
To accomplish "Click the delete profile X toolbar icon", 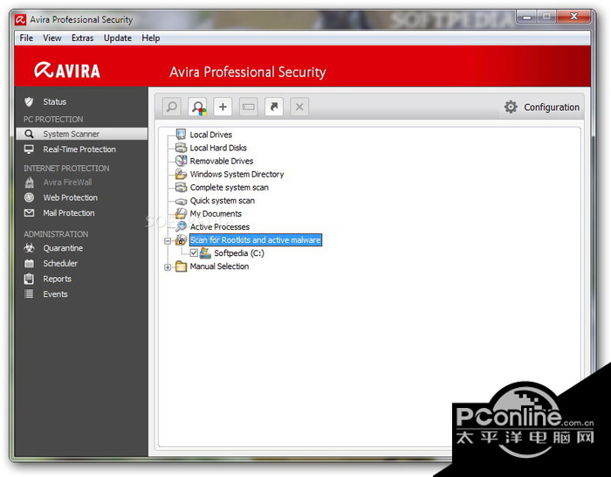I will (x=299, y=107).
